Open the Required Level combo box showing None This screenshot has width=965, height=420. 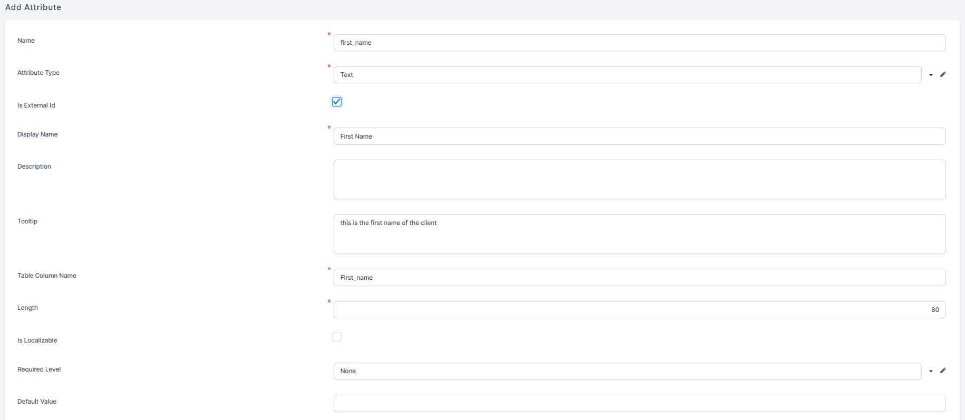click(x=627, y=371)
